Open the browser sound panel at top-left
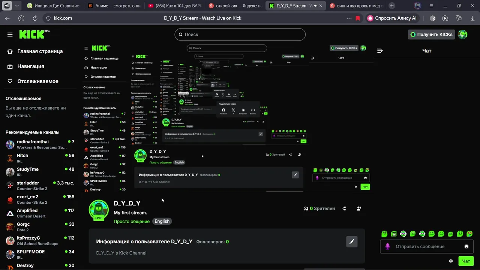This screenshot has height=270, width=480. pyautogui.click(x=7, y=6)
